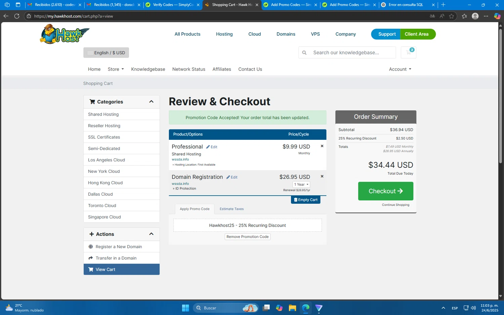Toggle the read aloud icon in address bar
The height and width of the screenshot is (315, 504).
coord(442,16)
